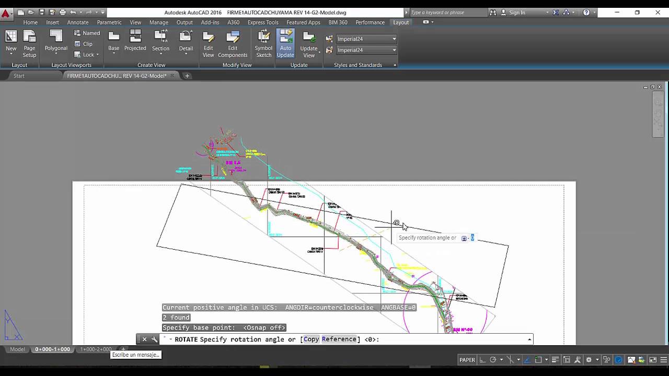
Task: Click the command line wrench customize icon
Action: click(x=154, y=339)
